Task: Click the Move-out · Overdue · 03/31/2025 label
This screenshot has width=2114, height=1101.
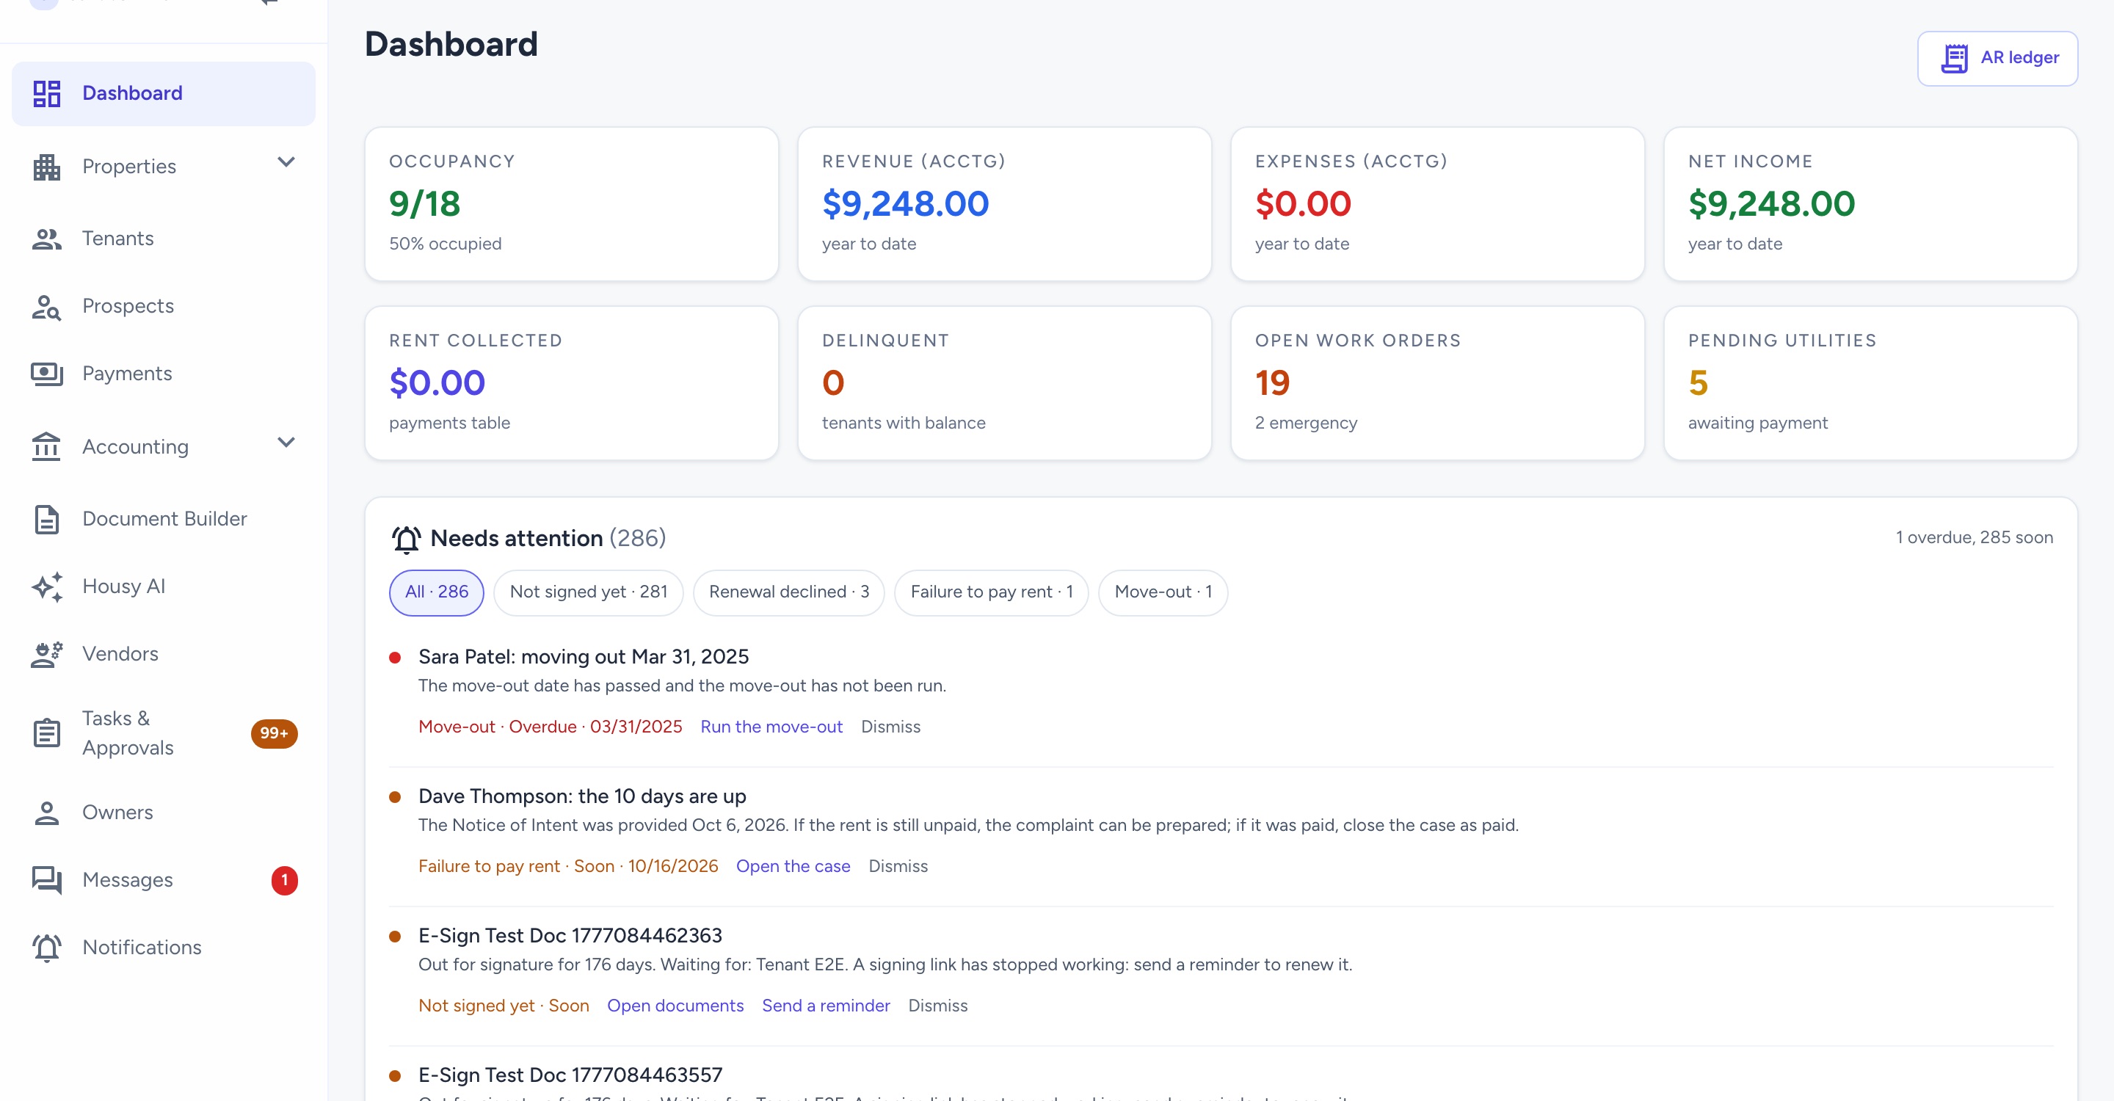Action: coord(550,727)
